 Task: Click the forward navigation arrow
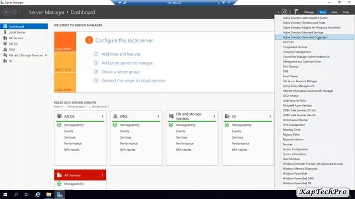tap(14, 12)
